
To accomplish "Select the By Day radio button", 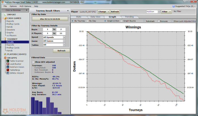I will [x=87, y=21].
